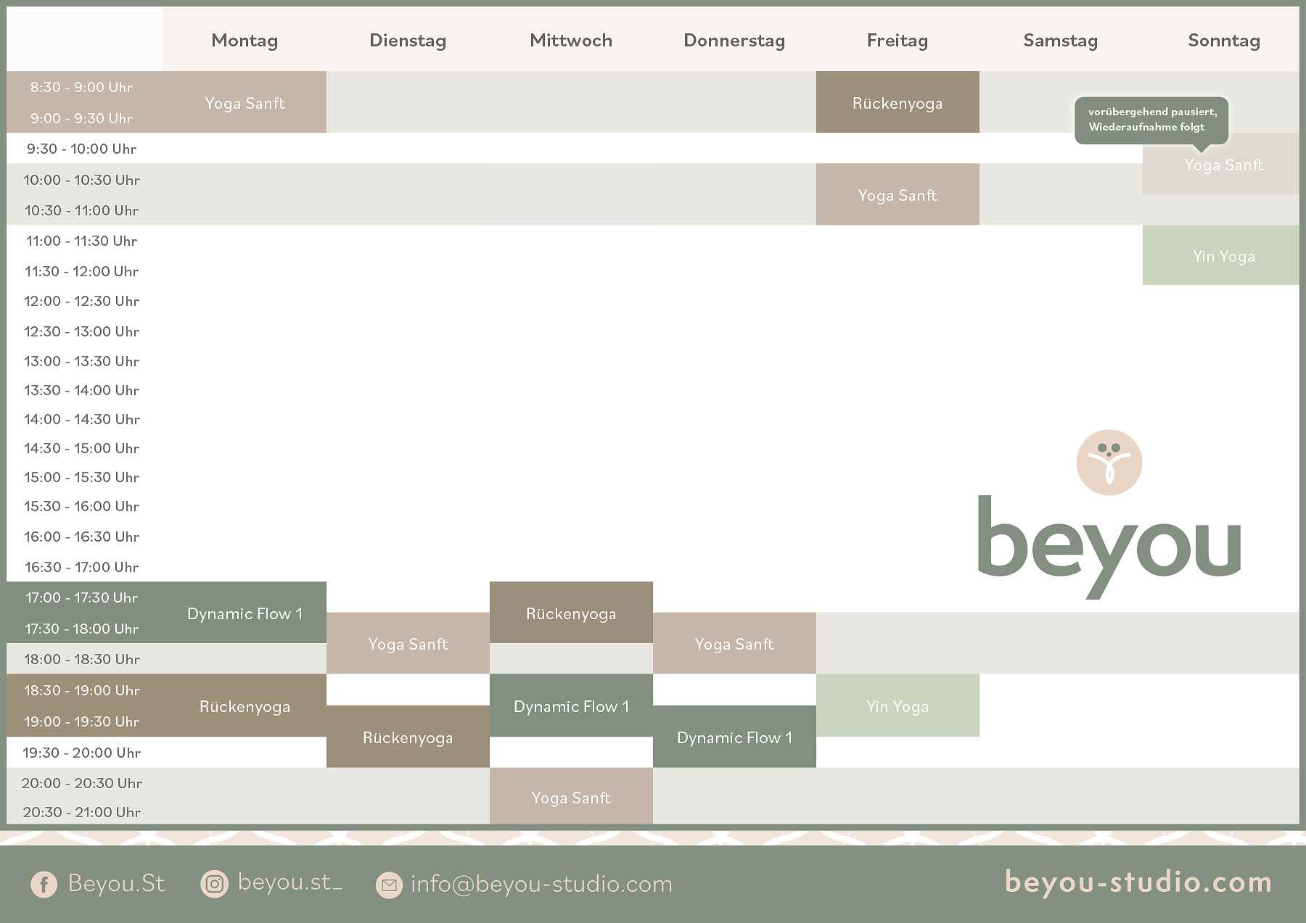Select the Sonntag column header
This screenshot has width=1306, height=923.
(x=1223, y=41)
